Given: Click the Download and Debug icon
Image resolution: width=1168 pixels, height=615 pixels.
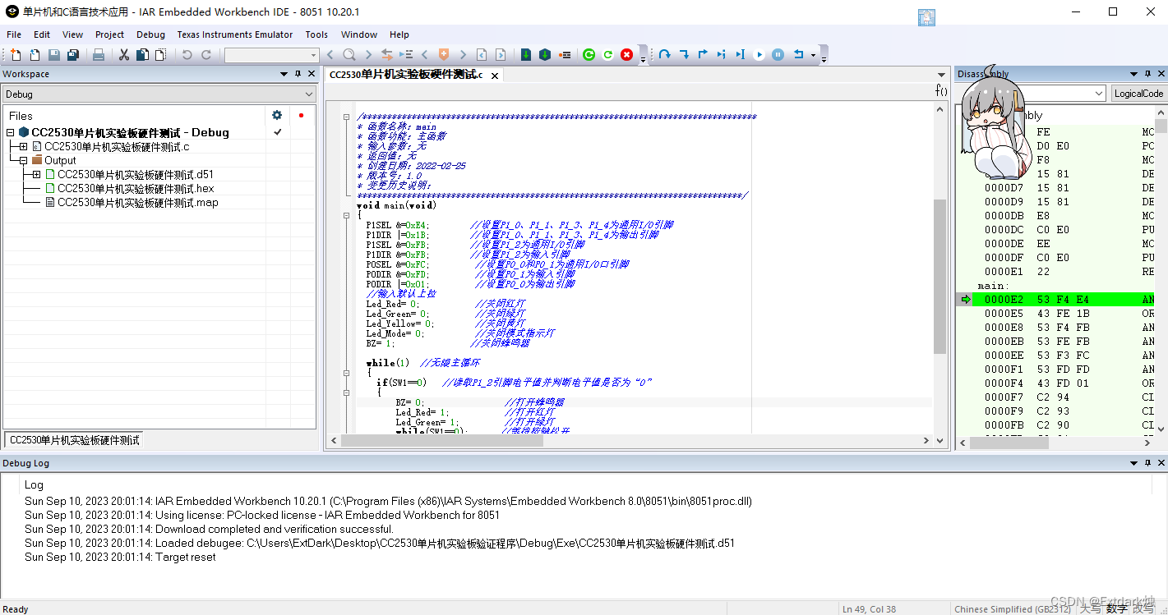Looking at the screenshot, I should coord(525,54).
